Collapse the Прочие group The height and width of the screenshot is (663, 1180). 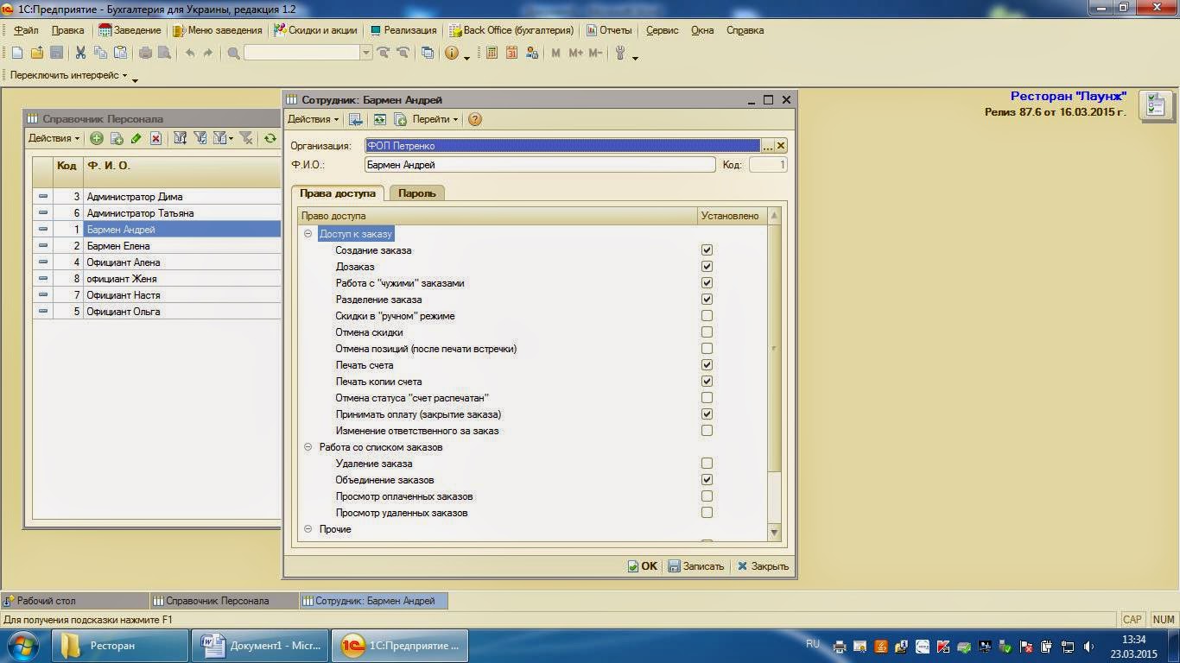pos(308,529)
